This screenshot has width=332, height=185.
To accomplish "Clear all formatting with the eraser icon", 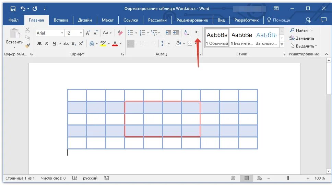I will (x=120, y=33).
